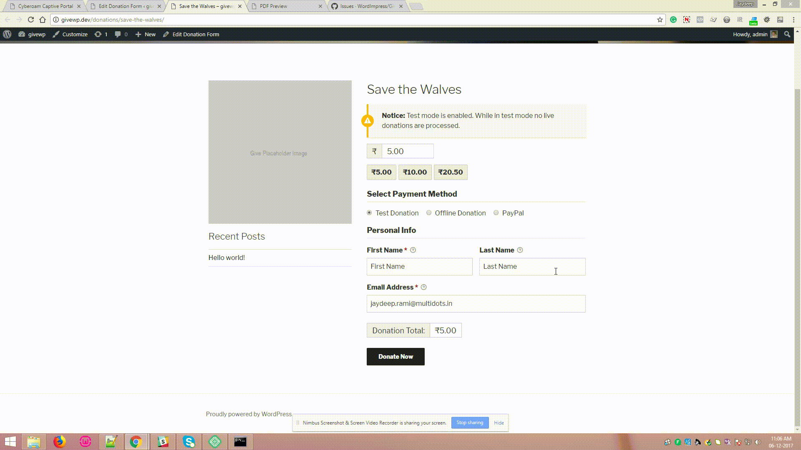
Task: Click the ₹5.00 Donation Total value
Action: (x=446, y=331)
